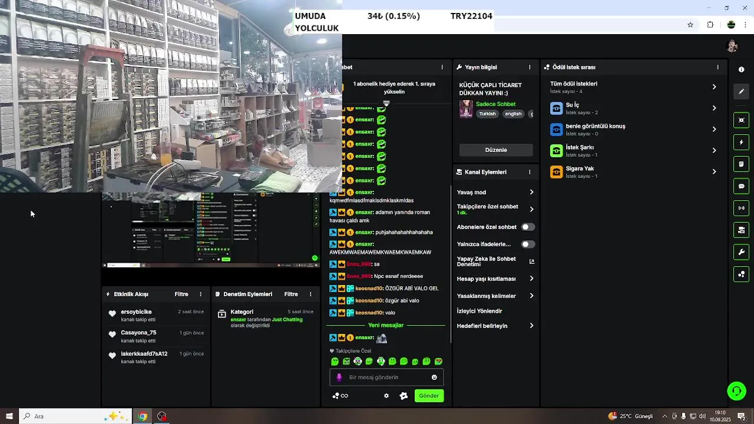Click the taskbar Ara search box
The width and height of the screenshot is (754, 424).
pyautogui.click(x=75, y=416)
